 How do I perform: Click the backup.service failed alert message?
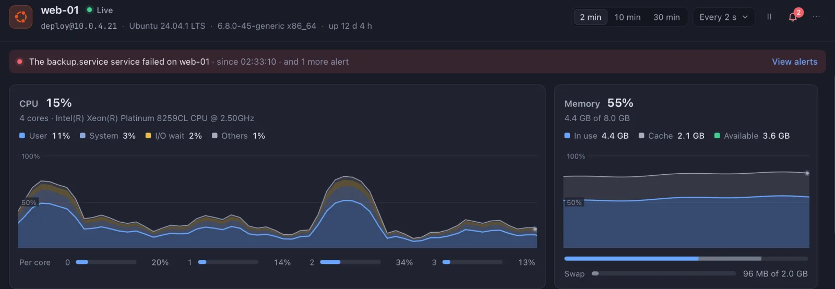point(119,62)
